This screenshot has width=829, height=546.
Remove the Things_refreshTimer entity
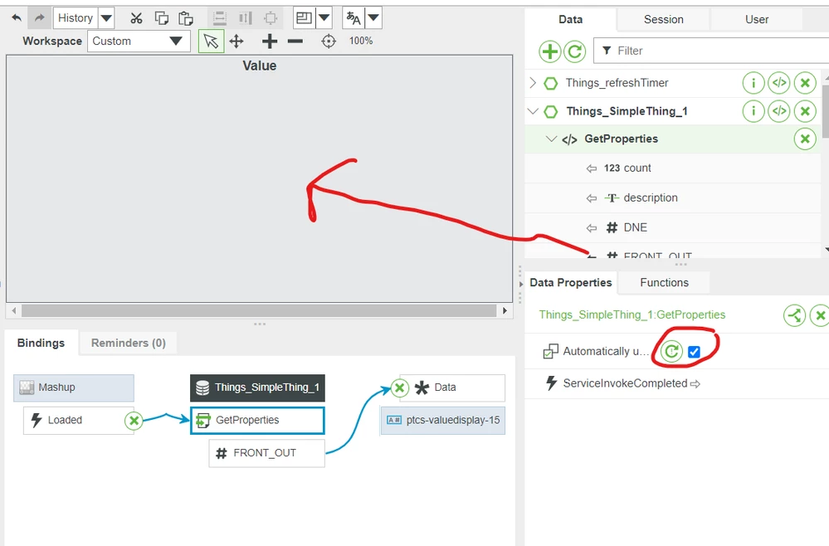click(x=805, y=83)
